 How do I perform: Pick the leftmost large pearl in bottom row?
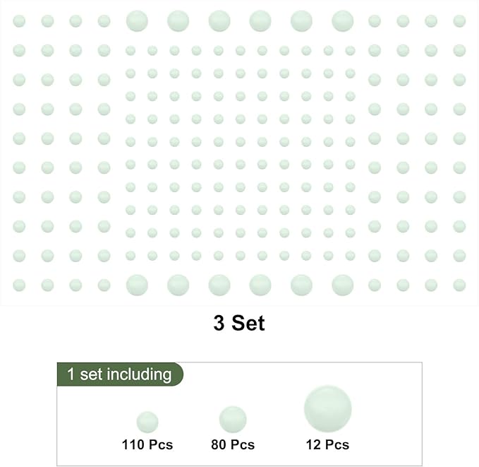pyautogui.click(x=137, y=285)
